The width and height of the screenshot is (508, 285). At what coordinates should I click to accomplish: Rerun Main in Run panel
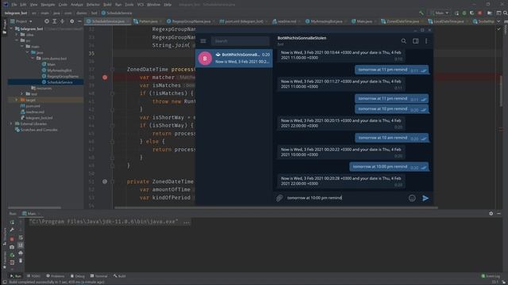click(12, 222)
